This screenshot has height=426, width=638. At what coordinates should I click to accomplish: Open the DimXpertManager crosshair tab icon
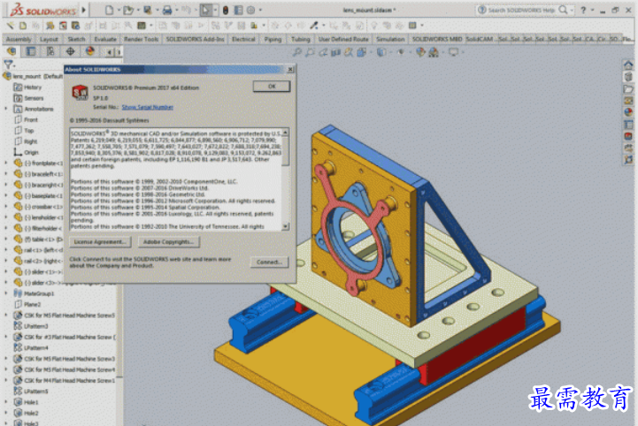tap(71, 51)
